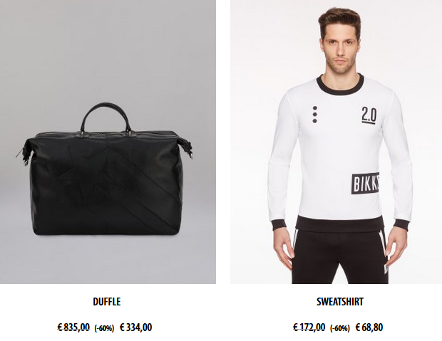Click the SWEATSHIRT product title
This screenshot has width=442, height=341.
coord(340,302)
